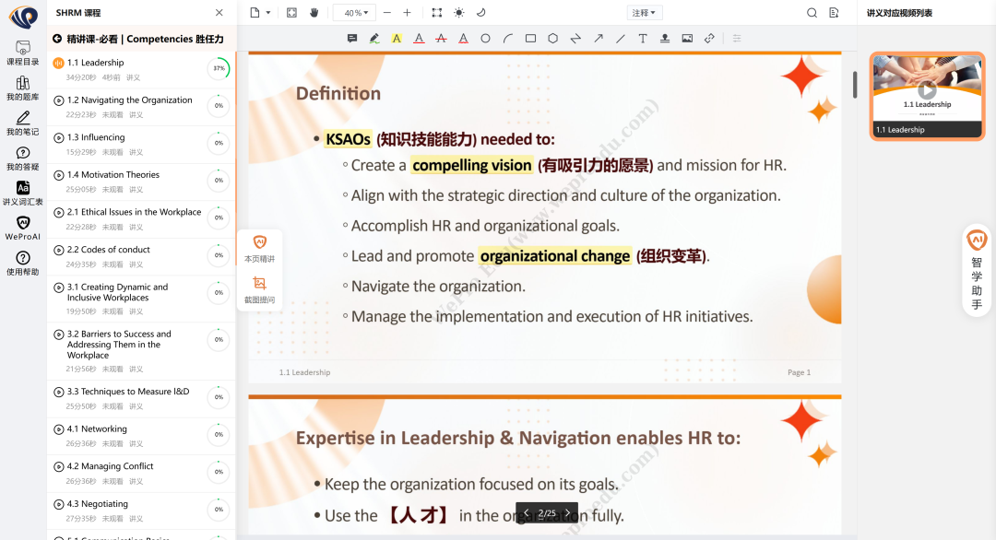996x540 pixels.
Task: Click the 截图提问 screenshot question button
Action: coord(259,289)
